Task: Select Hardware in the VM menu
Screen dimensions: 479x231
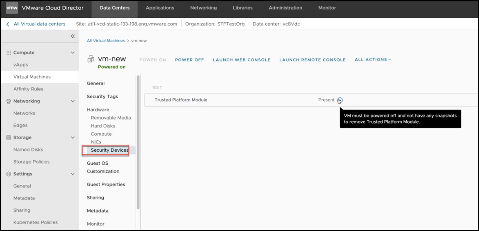Action: [98, 109]
